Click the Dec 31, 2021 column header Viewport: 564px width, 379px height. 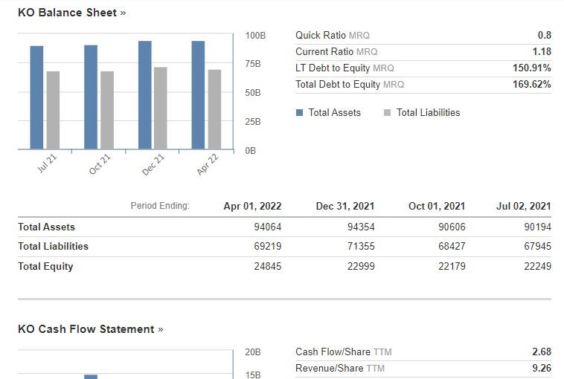point(345,206)
